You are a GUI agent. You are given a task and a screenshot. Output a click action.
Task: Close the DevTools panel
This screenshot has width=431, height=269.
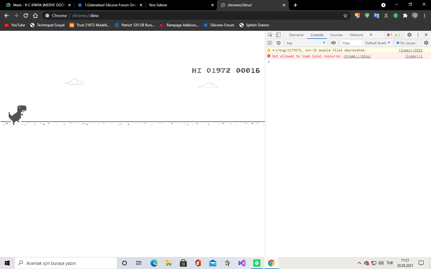[426, 35]
